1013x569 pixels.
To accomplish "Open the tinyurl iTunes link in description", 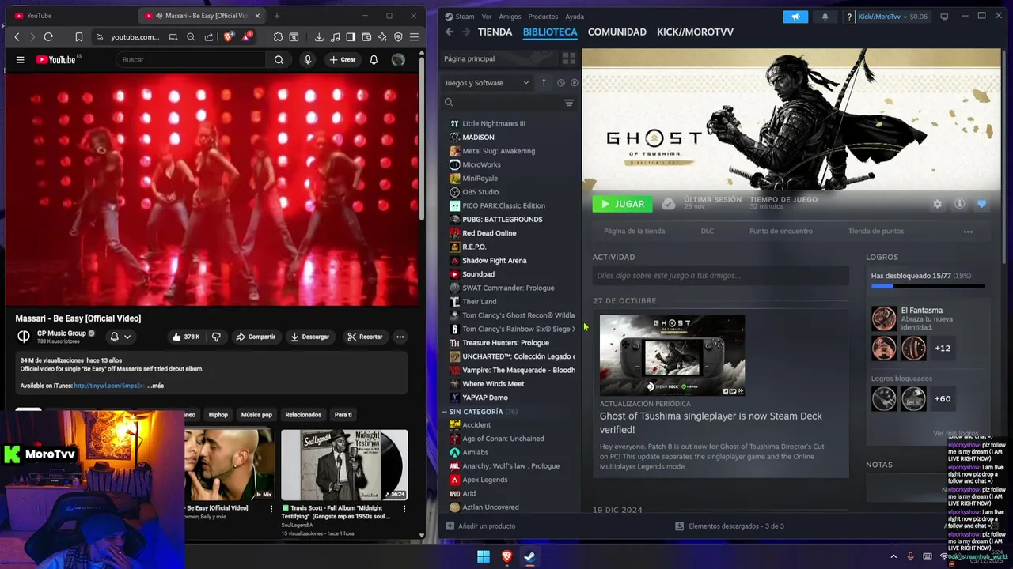I will click(109, 386).
